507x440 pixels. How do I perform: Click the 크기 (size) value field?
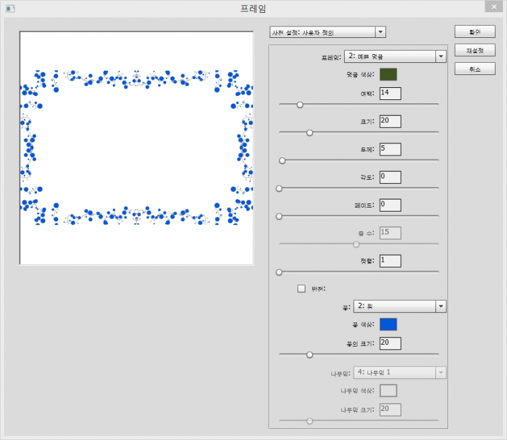tap(390, 121)
